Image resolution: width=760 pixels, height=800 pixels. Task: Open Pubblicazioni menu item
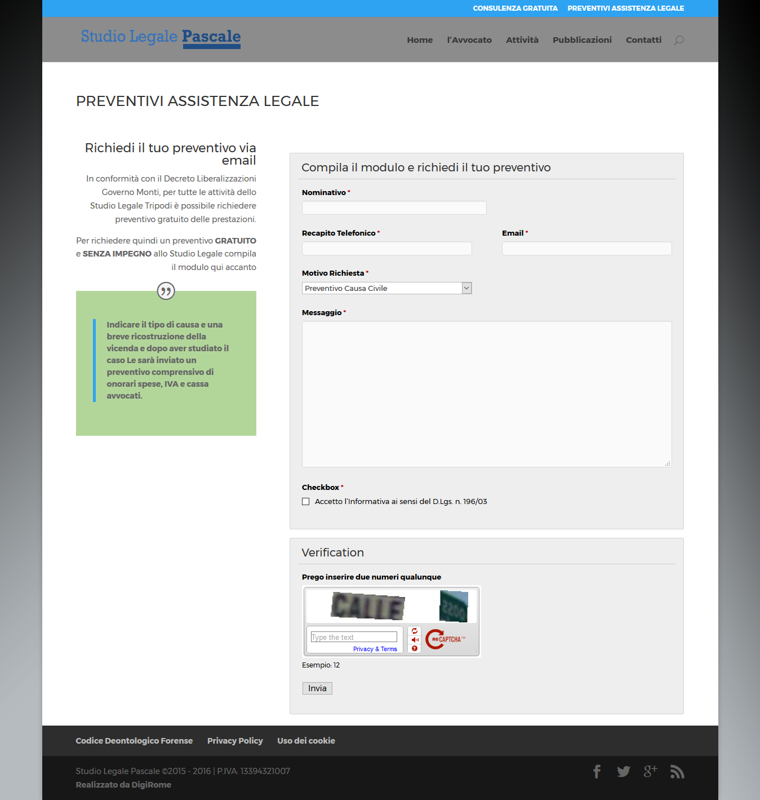582,40
